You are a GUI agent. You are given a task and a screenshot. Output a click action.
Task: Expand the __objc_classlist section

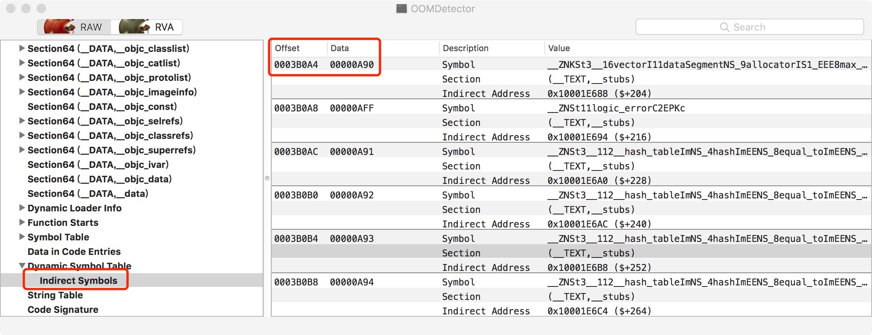[22, 48]
